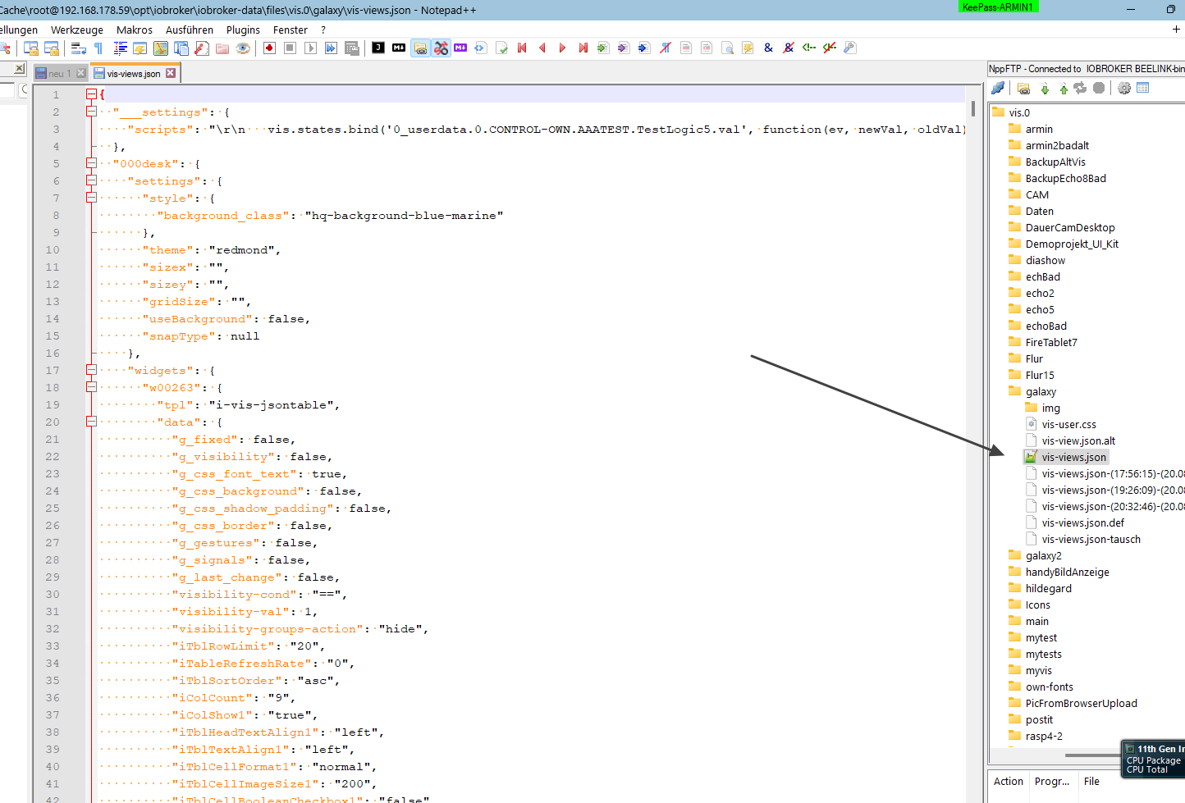Viewport: 1185px width, 803px height.
Task: Toggle the NppFTP window toolbar icon
Action: pos(420,48)
